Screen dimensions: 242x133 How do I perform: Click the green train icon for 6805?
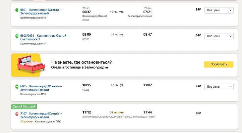pos(17,87)
